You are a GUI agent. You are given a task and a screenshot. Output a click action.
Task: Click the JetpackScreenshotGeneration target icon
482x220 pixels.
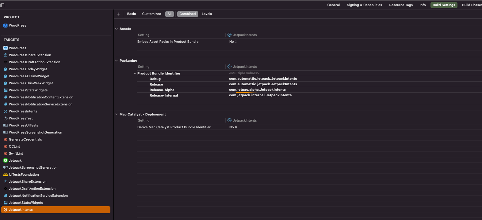[x=6, y=167]
